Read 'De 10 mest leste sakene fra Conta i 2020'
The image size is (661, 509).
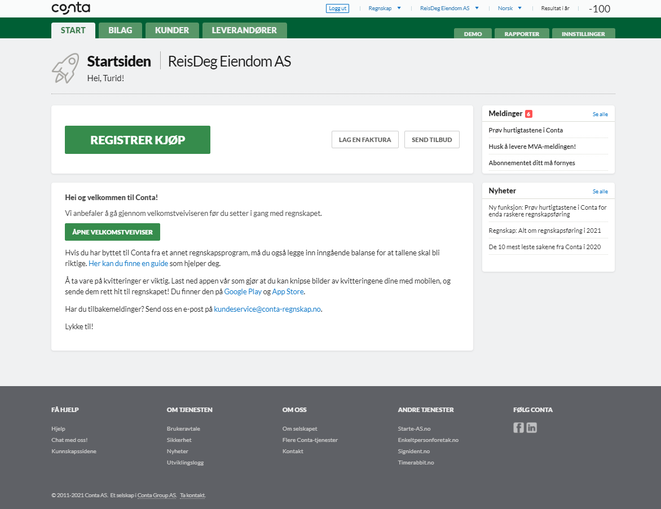[545, 247]
